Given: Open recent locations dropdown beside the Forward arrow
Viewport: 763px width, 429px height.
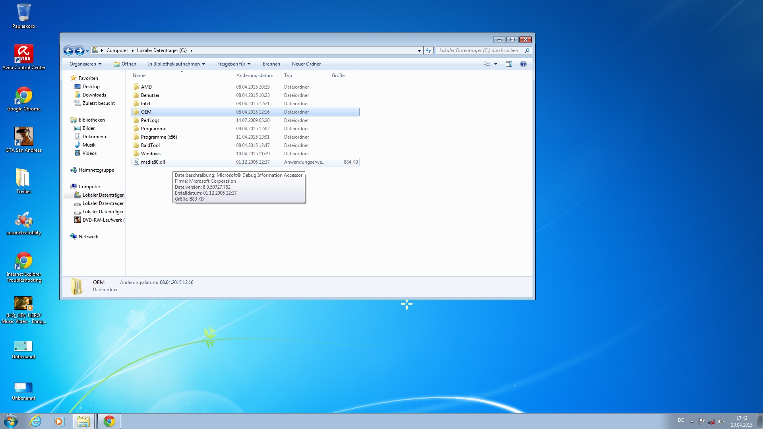Looking at the screenshot, I should tap(87, 51).
